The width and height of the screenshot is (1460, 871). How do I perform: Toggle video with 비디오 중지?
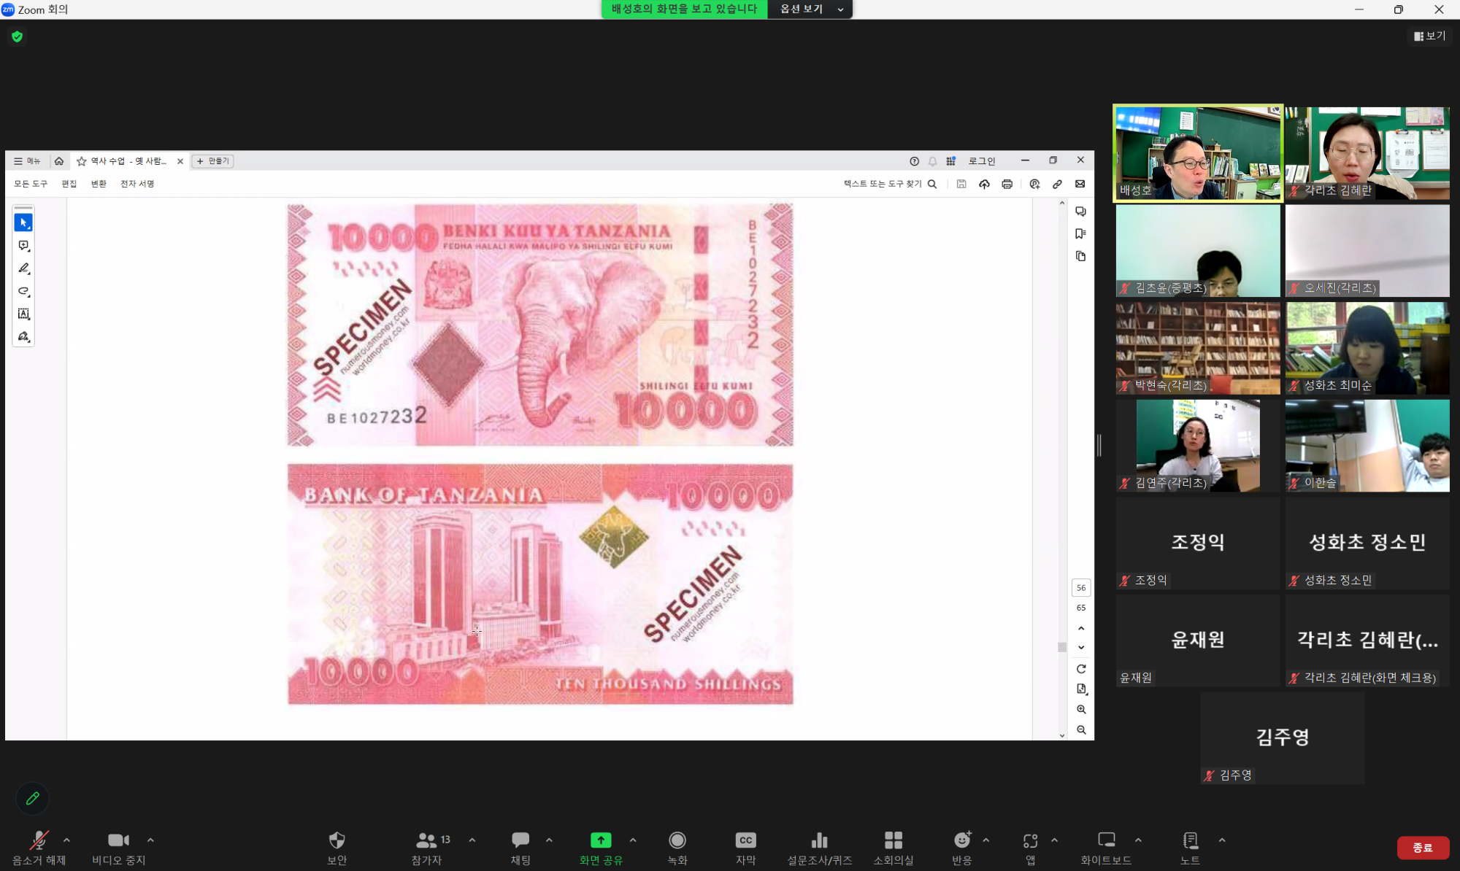point(118,848)
